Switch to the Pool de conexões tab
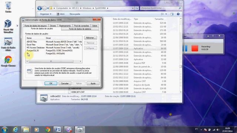Screen dimensions: 237x133 (81, 26)
